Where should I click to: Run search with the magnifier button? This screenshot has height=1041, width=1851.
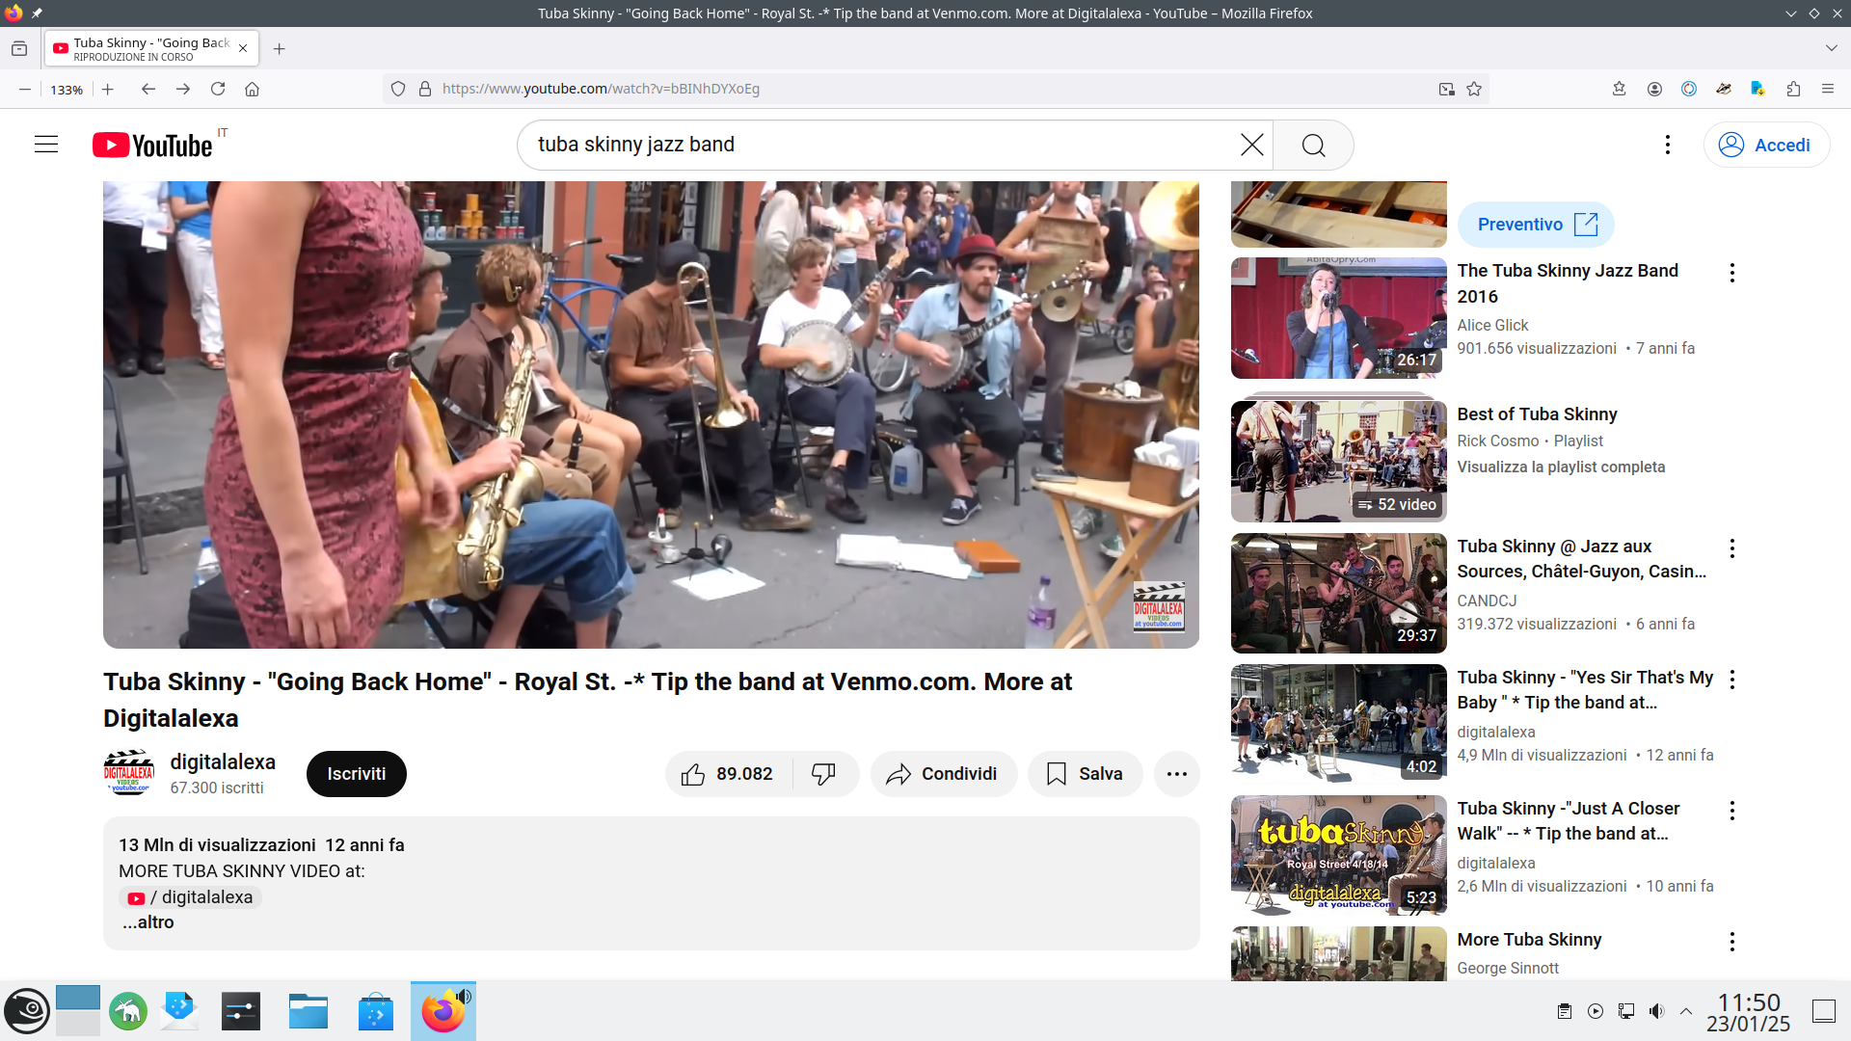(1313, 145)
